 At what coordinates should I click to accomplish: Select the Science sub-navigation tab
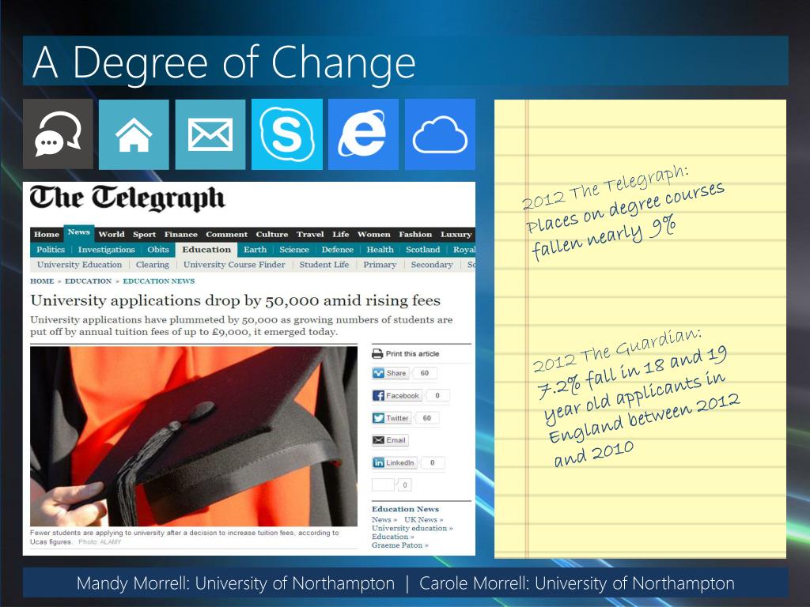pyautogui.click(x=294, y=250)
